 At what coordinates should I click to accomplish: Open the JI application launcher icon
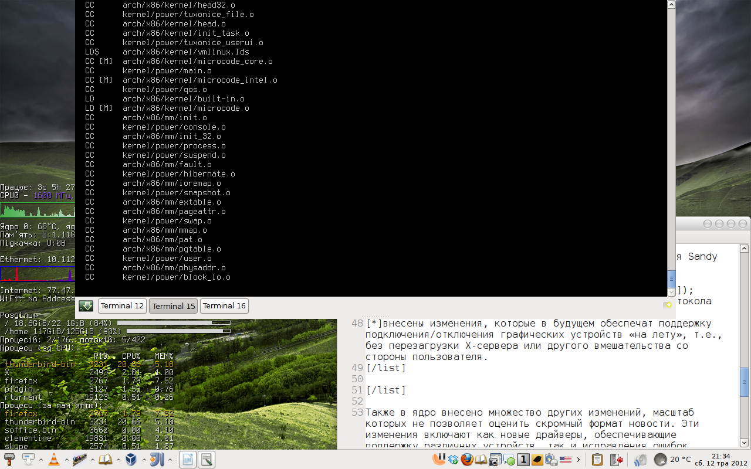(157, 460)
